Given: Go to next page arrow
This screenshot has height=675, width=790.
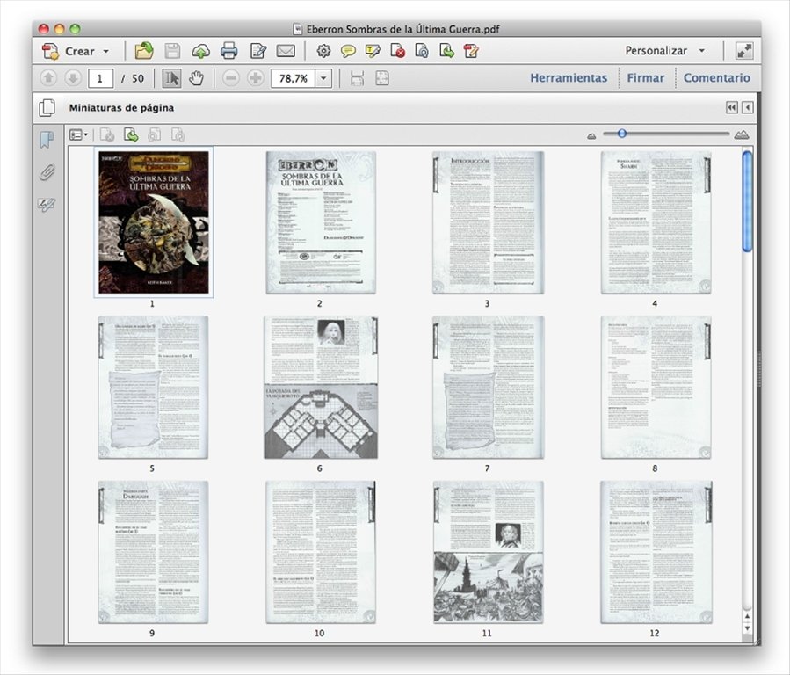Looking at the screenshot, I should [x=73, y=78].
